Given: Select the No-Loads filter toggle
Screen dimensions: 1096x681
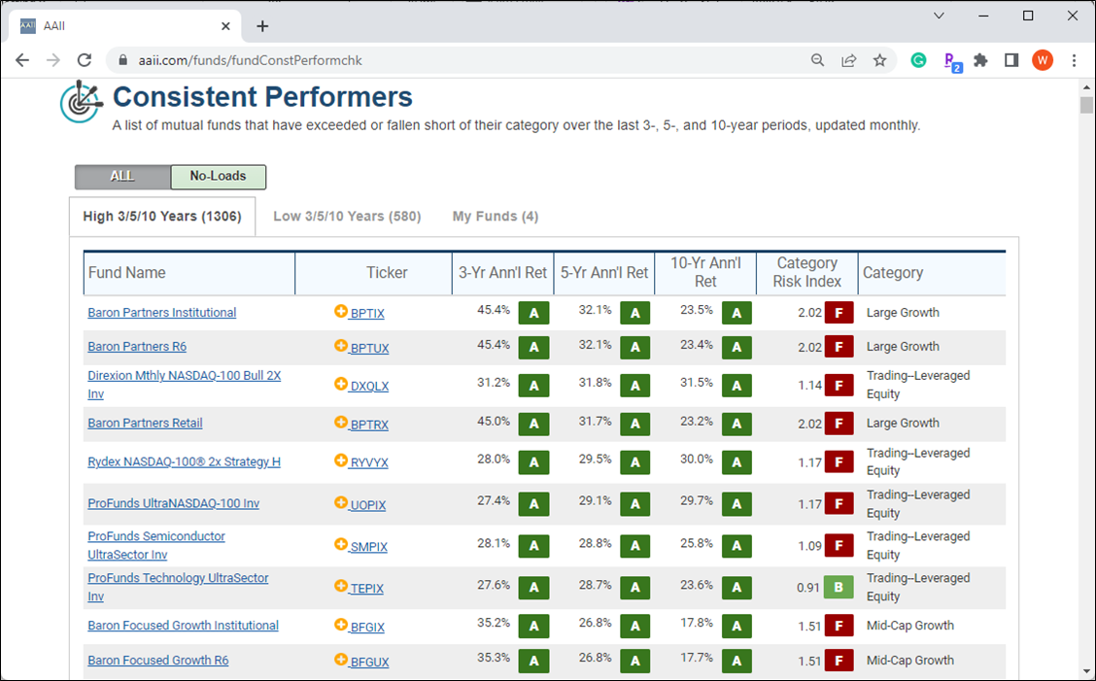Looking at the screenshot, I should [218, 176].
